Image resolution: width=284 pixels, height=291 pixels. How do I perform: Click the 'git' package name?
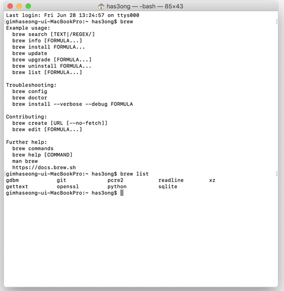click(61, 180)
